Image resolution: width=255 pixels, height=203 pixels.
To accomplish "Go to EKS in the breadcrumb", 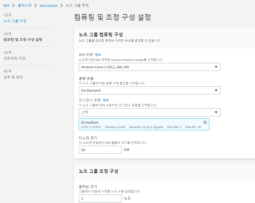I will pos(7,5).
